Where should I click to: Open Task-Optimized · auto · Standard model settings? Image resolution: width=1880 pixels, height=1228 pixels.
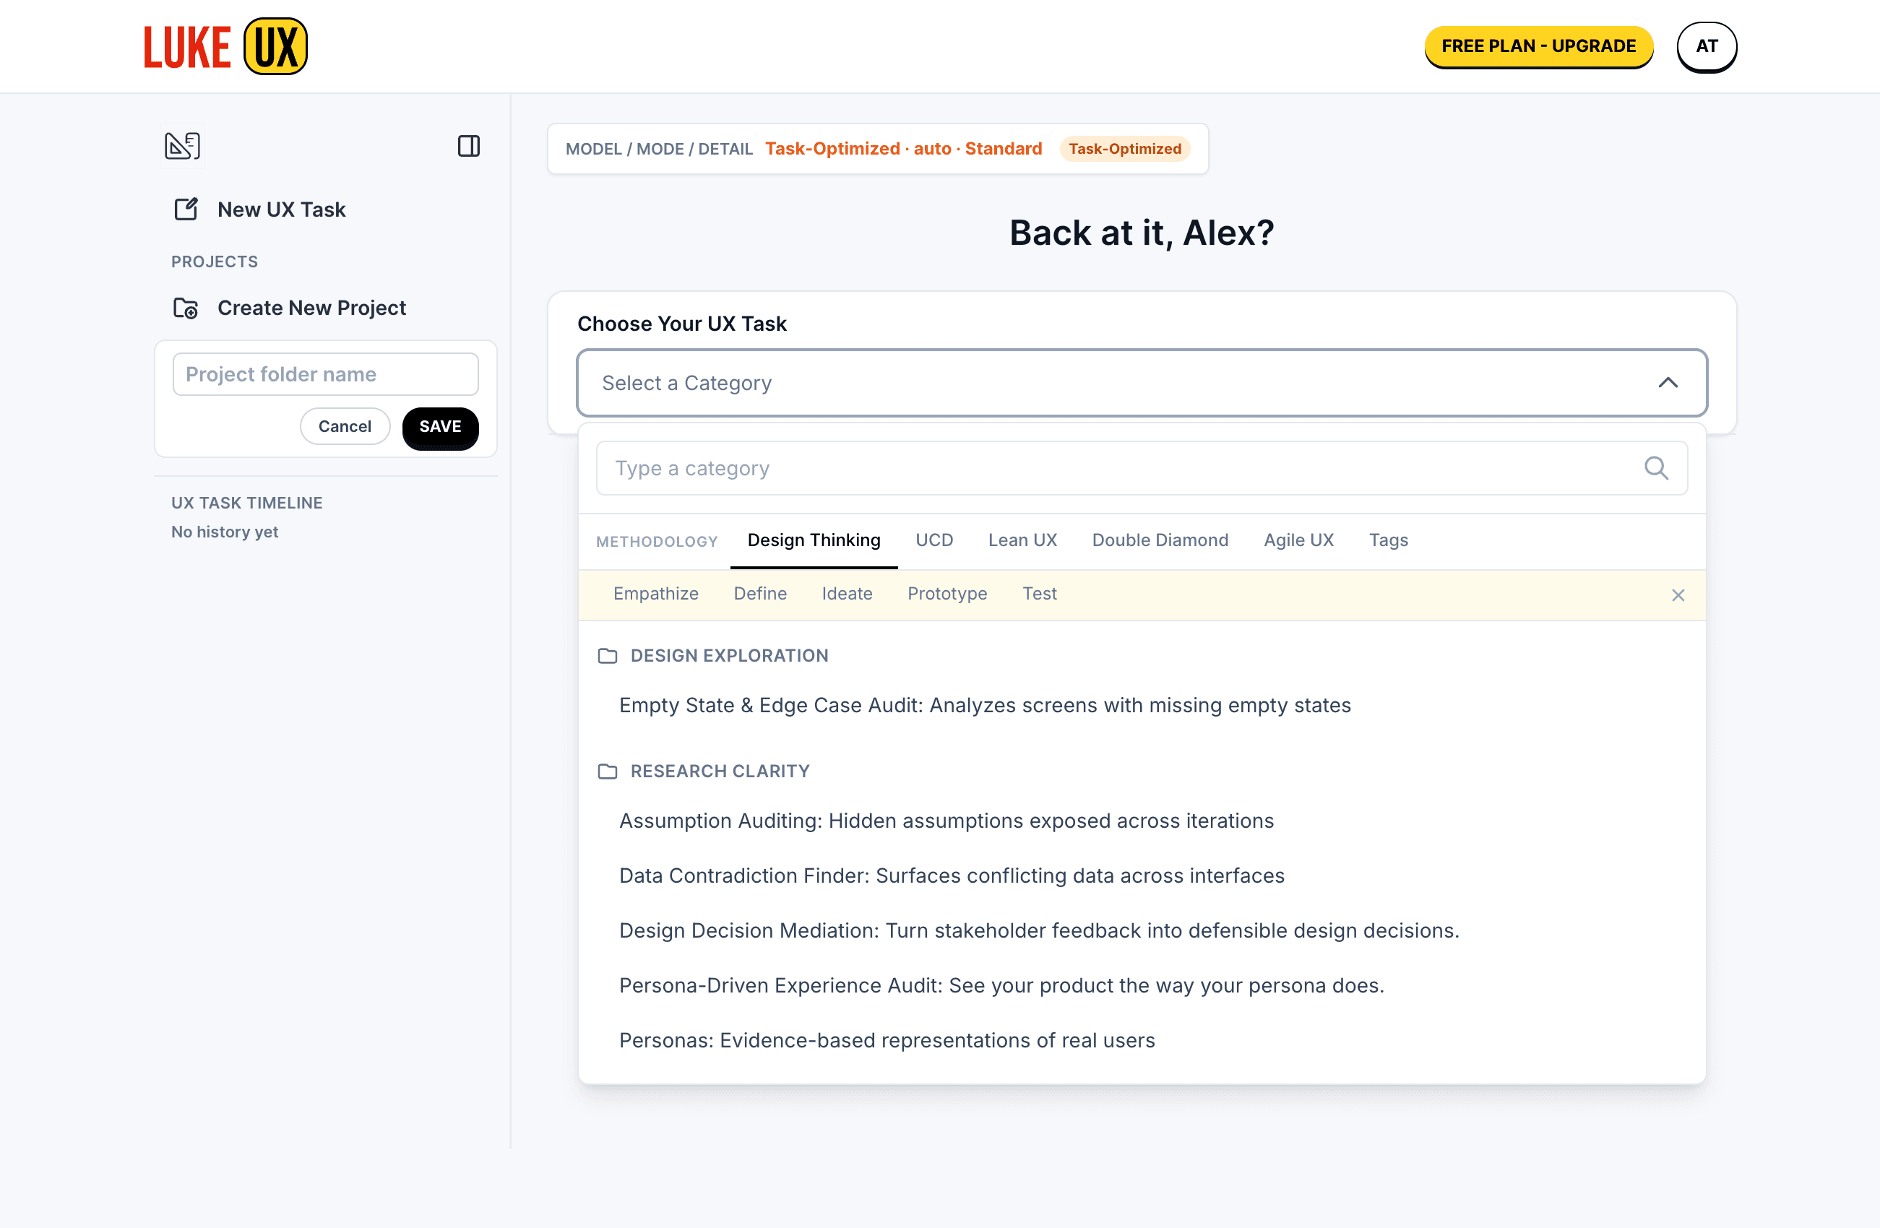903,149
